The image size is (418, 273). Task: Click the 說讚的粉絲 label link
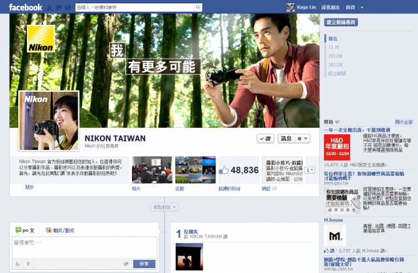(x=229, y=189)
